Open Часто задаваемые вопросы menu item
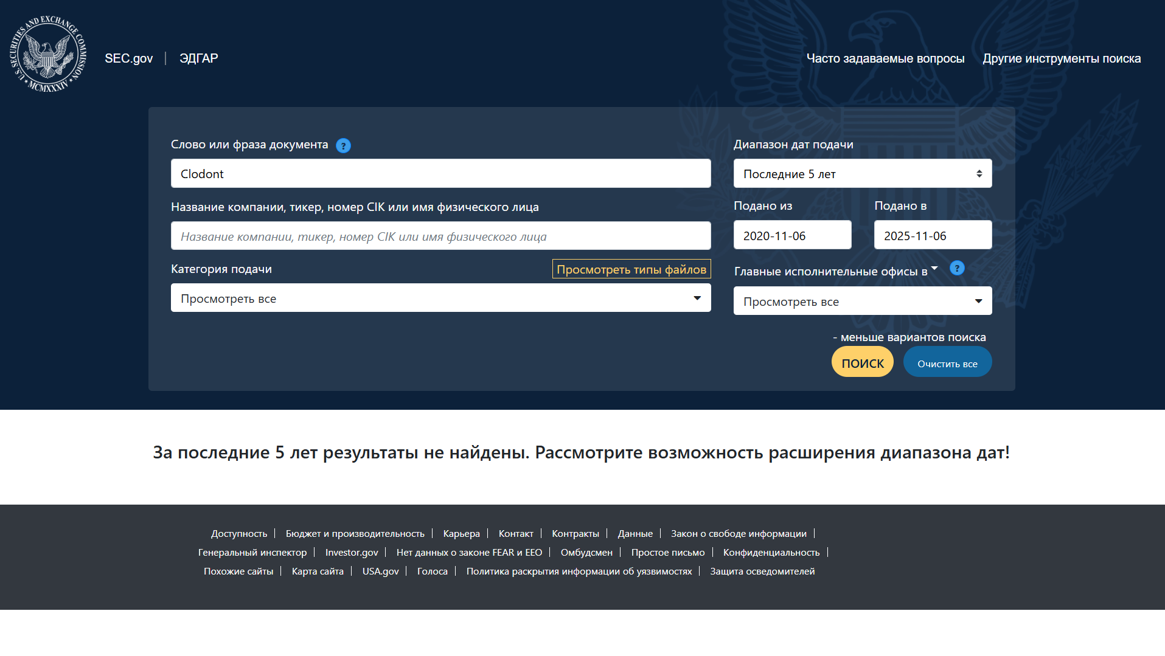The width and height of the screenshot is (1165, 656). click(x=885, y=58)
